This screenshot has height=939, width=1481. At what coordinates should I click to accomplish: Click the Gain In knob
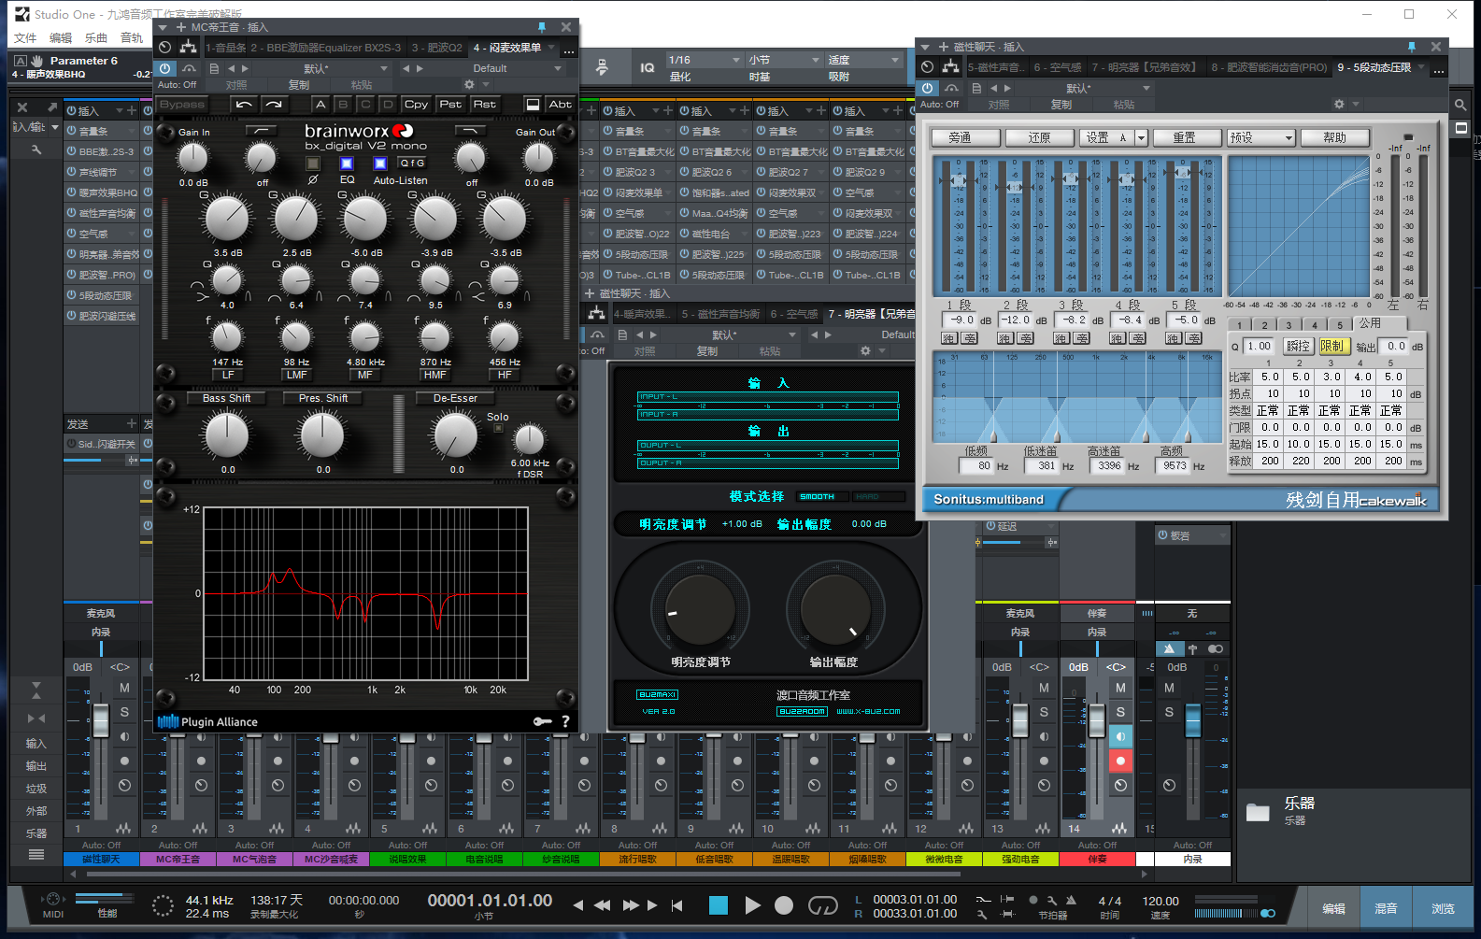click(x=192, y=158)
